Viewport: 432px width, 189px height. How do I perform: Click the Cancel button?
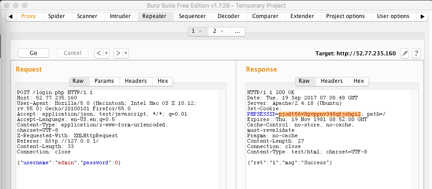click(73, 53)
